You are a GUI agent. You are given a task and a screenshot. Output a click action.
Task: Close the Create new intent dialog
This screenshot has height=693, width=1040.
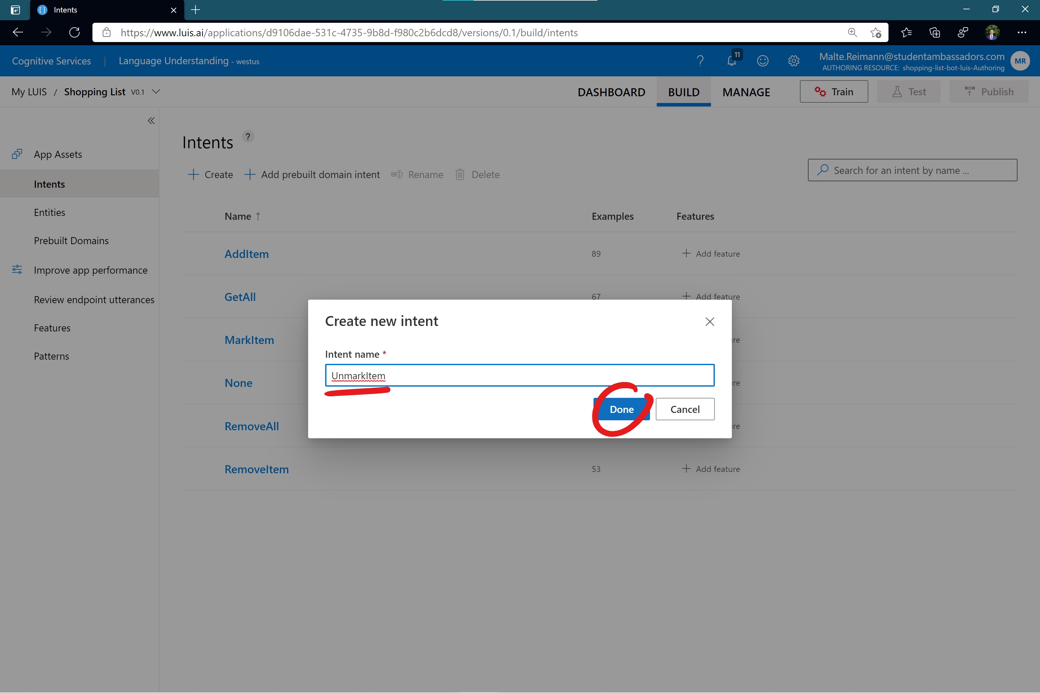tap(710, 322)
